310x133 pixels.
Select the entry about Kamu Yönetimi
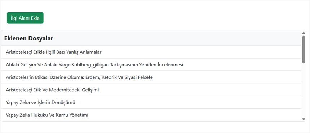click(151, 115)
